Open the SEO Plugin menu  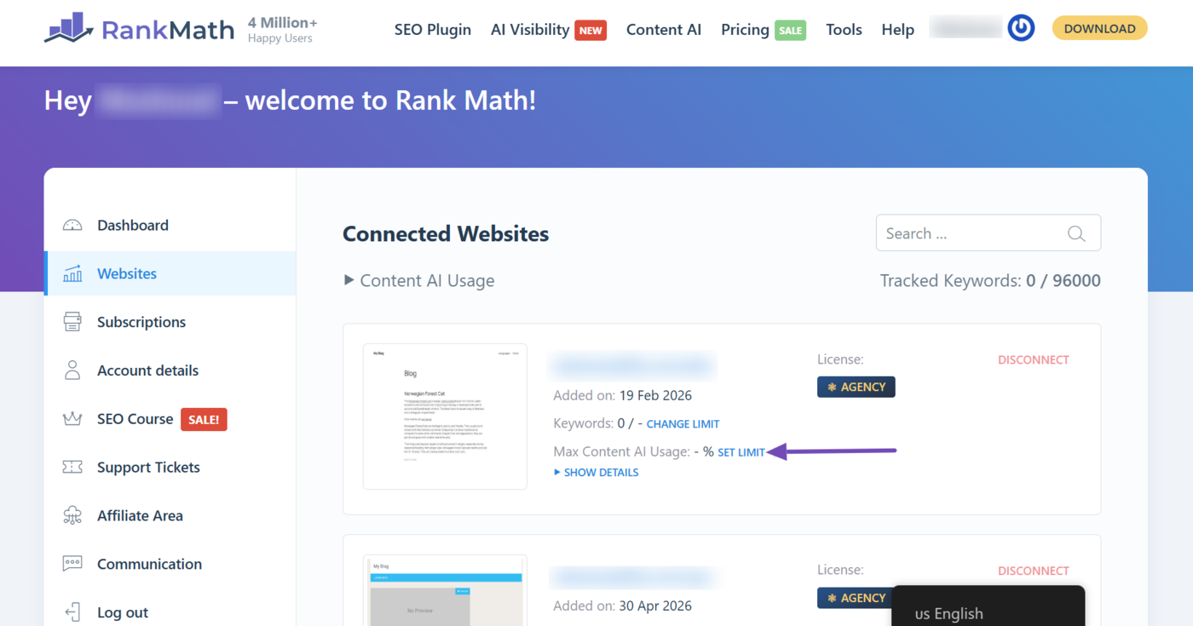(433, 30)
